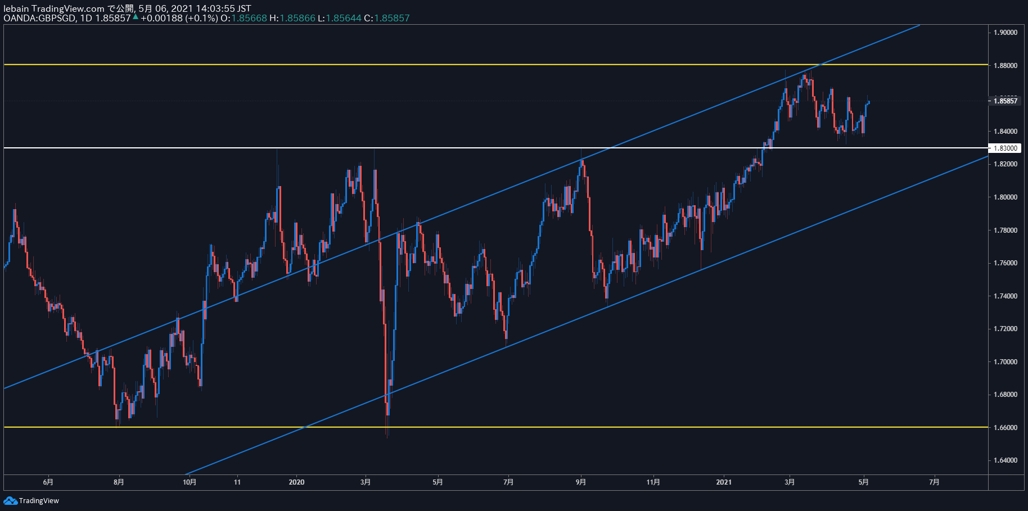Click the close price value C:1.85857
Screen dimensions: 1028x511
coord(387,18)
